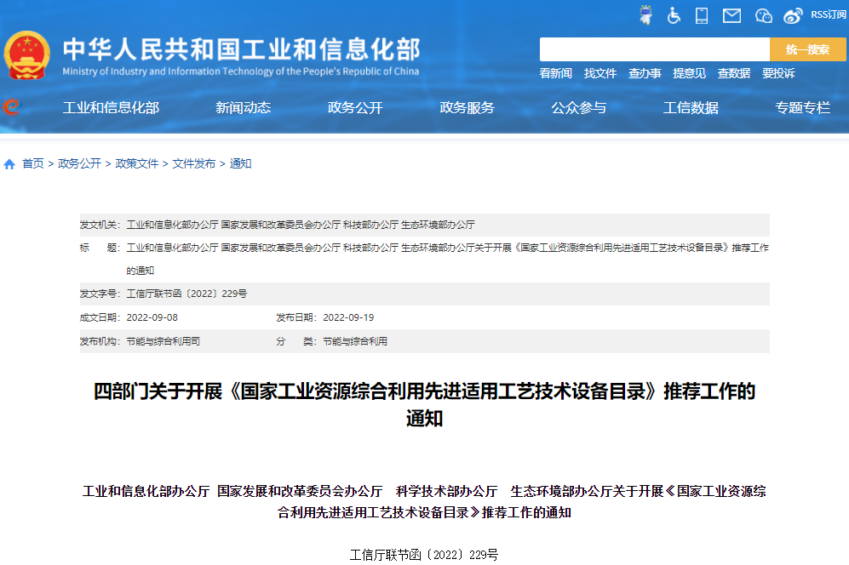Open the 政务公开 menu
The image size is (849, 565).
point(353,108)
